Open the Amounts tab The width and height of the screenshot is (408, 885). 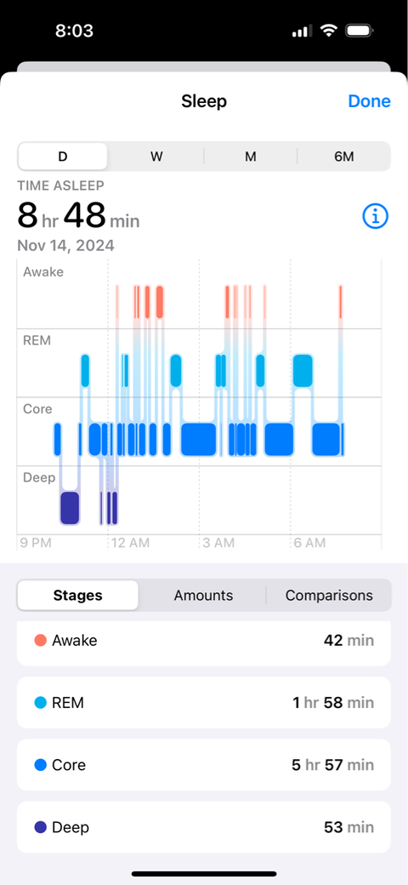(x=203, y=595)
